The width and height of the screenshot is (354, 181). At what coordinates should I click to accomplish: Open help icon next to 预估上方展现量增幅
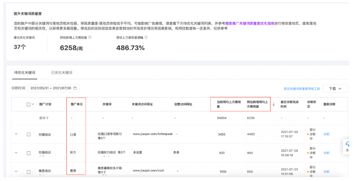[x=146, y=38]
